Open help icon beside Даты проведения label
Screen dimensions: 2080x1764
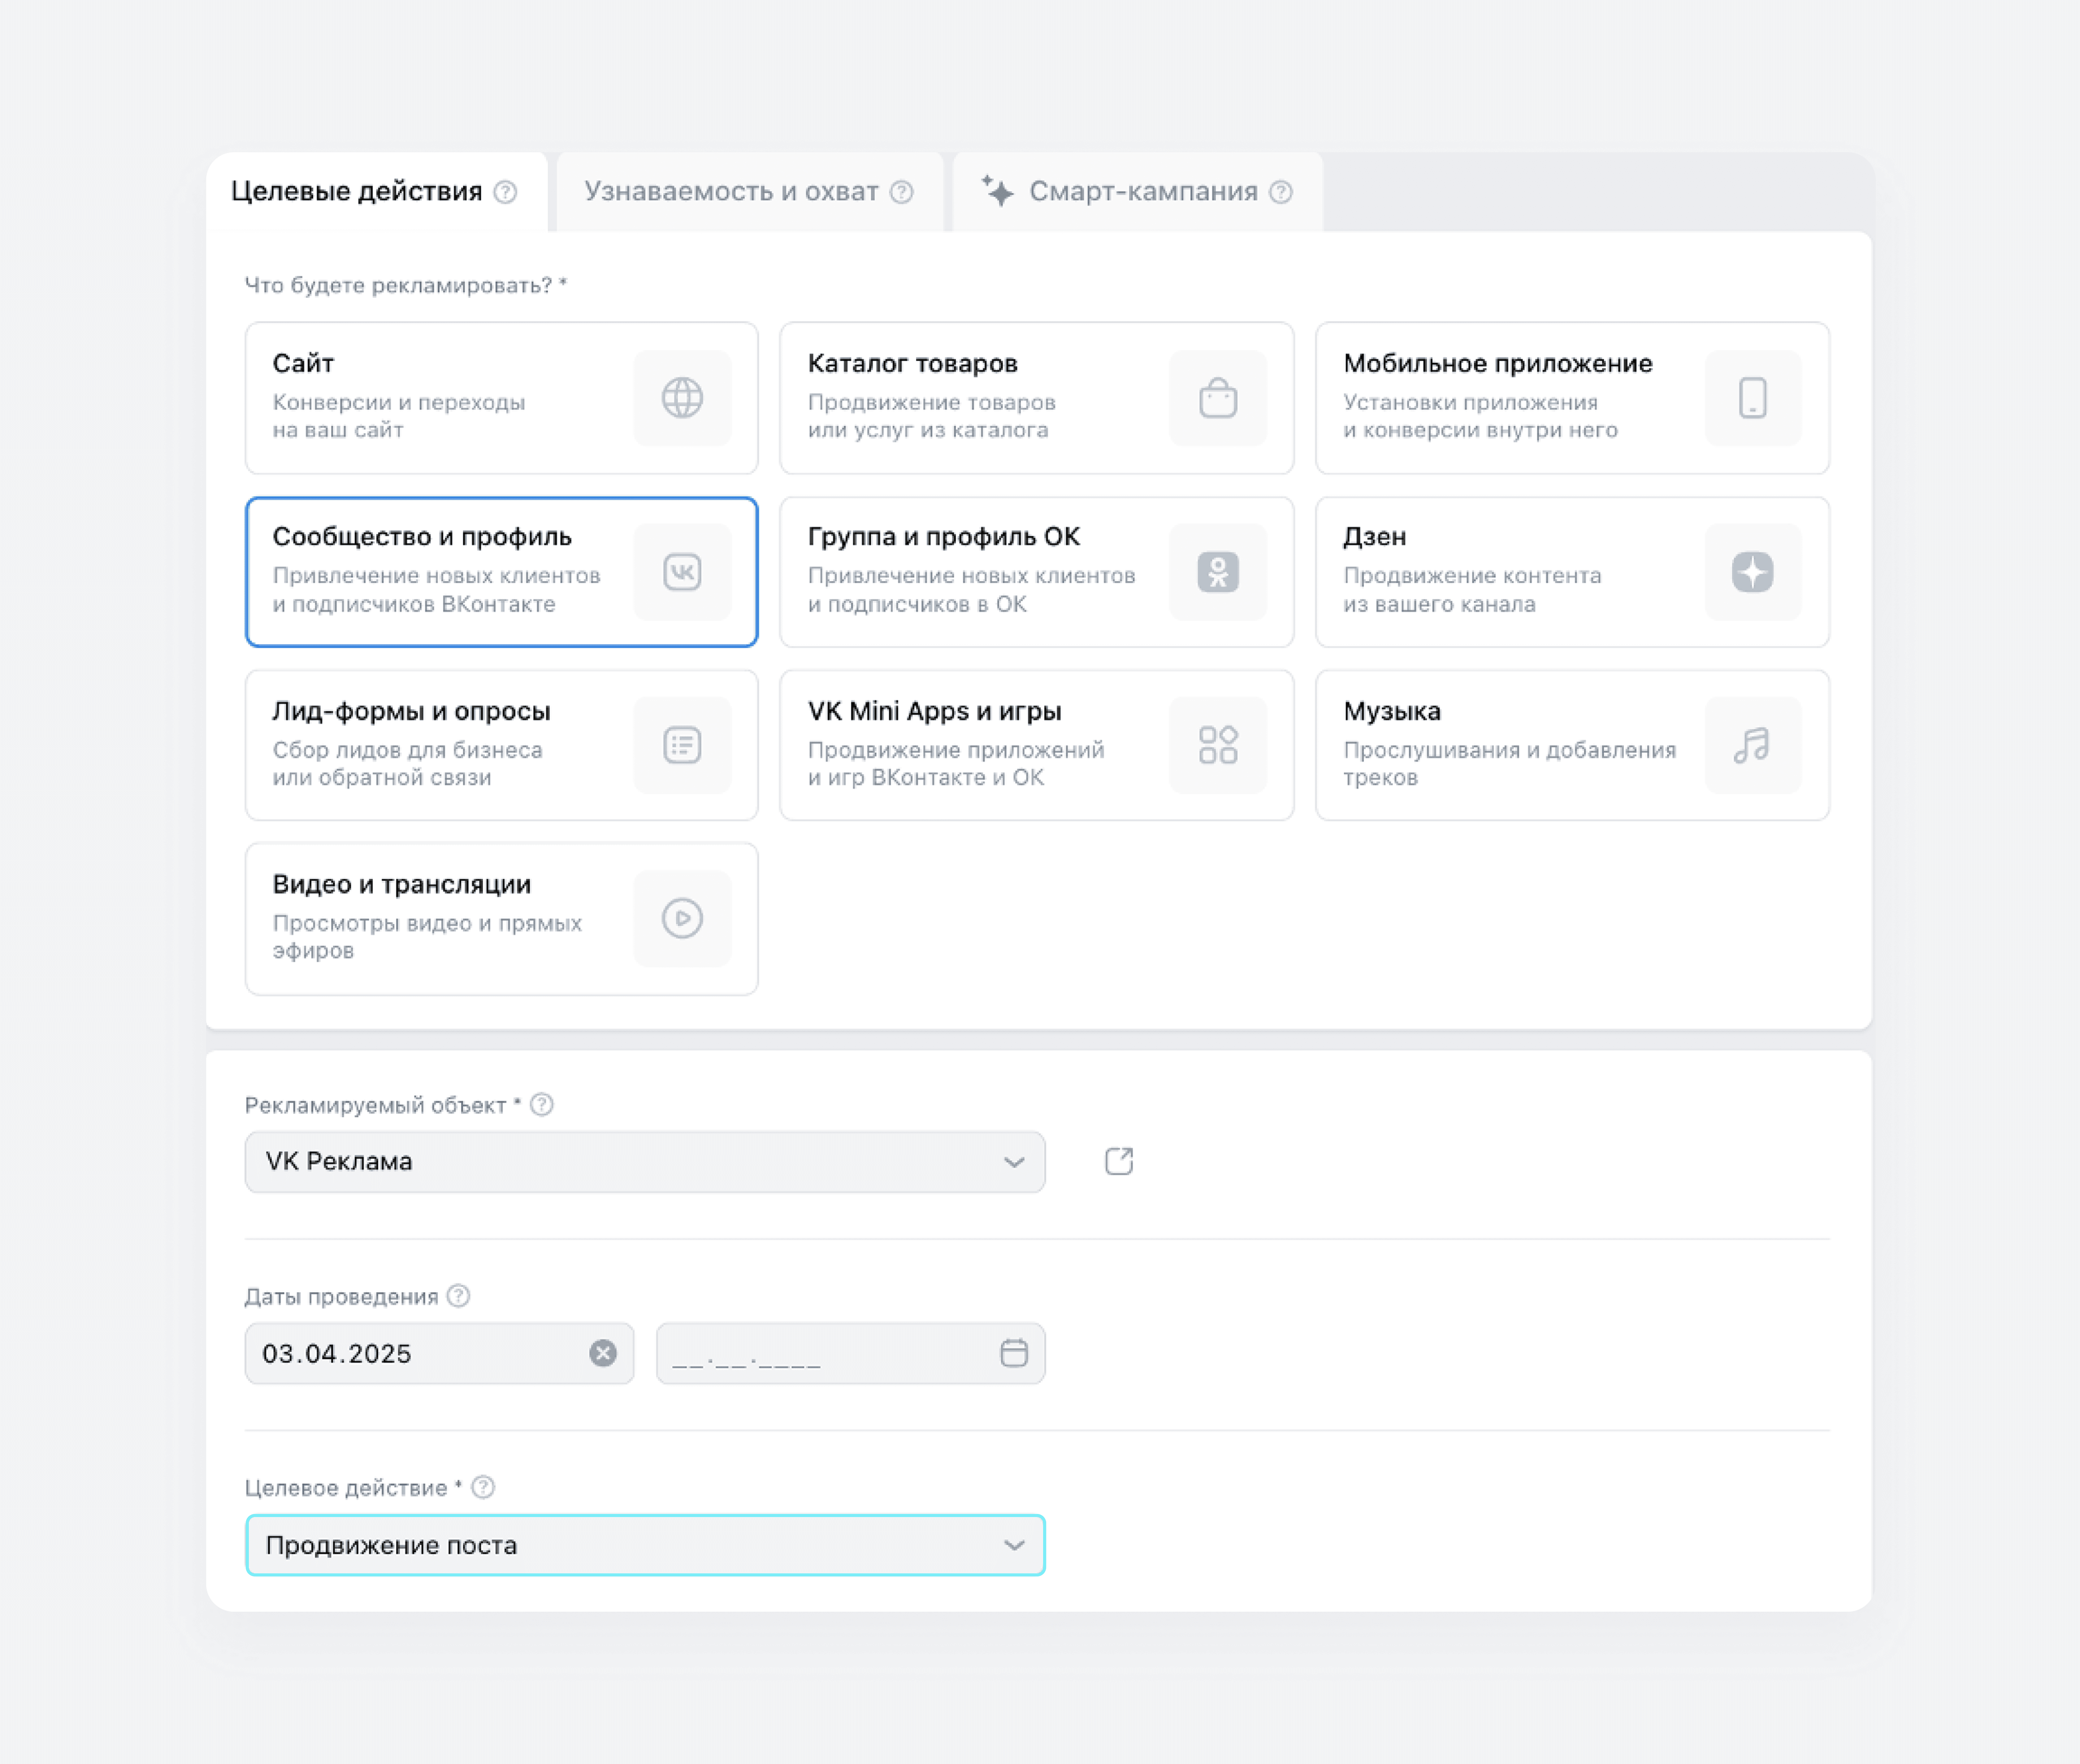[458, 1296]
